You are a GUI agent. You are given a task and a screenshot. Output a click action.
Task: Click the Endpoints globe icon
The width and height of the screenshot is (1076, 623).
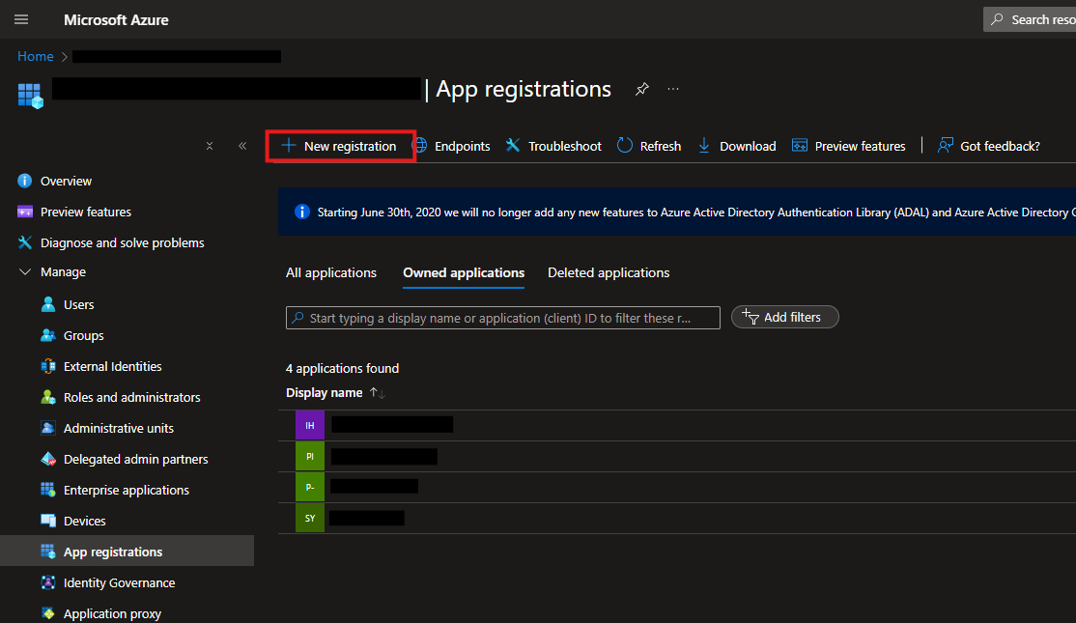tap(421, 146)
